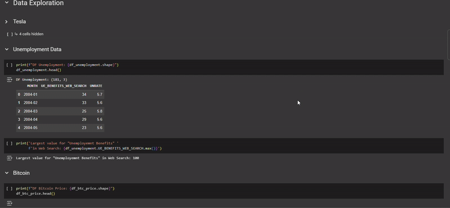Click the vertical scrollbar on right edge
The height and width of the screenshot is (208, 450).
(x=448, y=44)
